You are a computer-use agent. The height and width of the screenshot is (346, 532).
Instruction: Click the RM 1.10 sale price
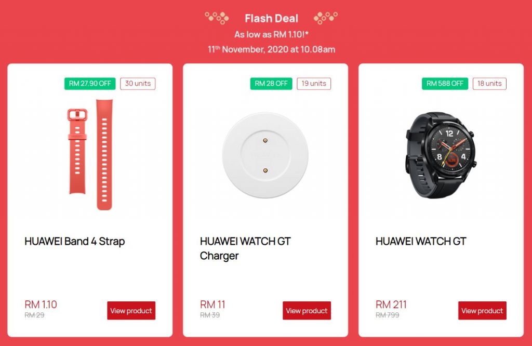pyautogui.click(x=41, y=304)
